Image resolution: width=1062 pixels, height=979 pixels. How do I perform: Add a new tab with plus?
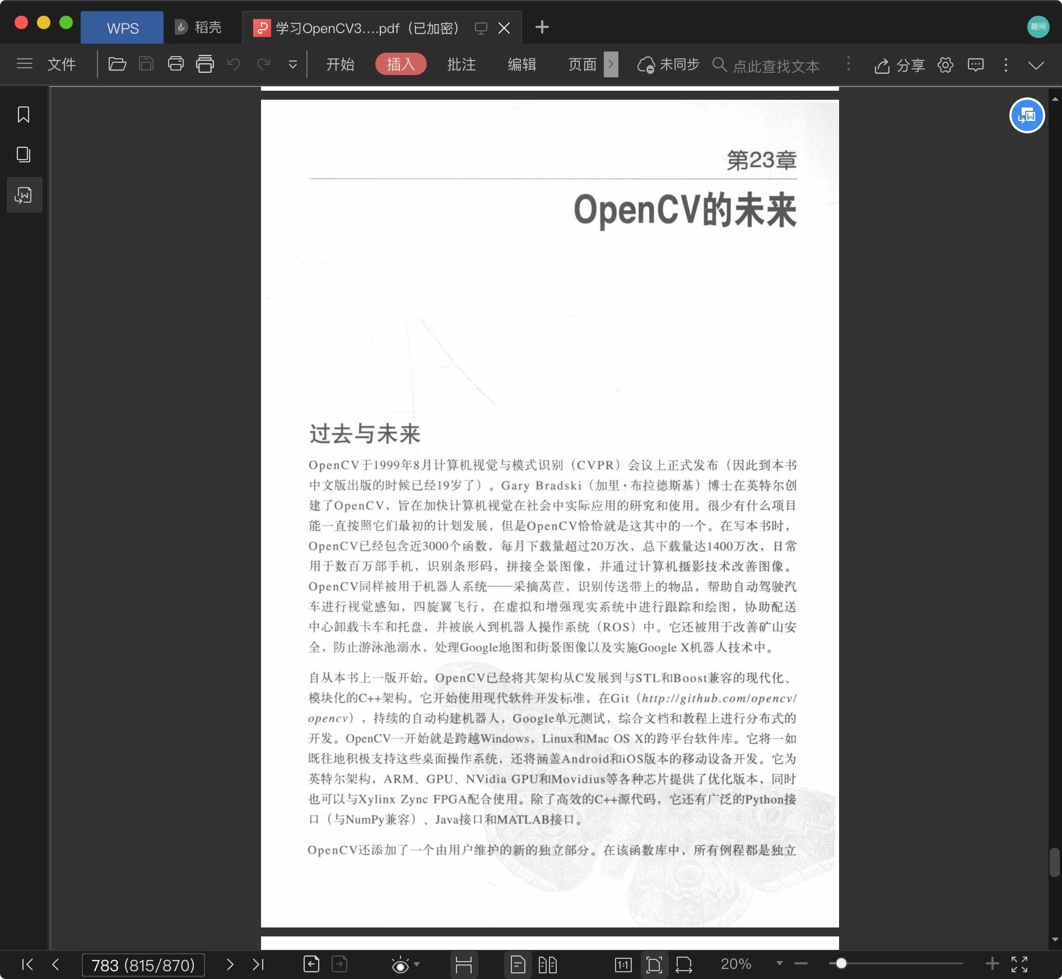click(542, 27)
